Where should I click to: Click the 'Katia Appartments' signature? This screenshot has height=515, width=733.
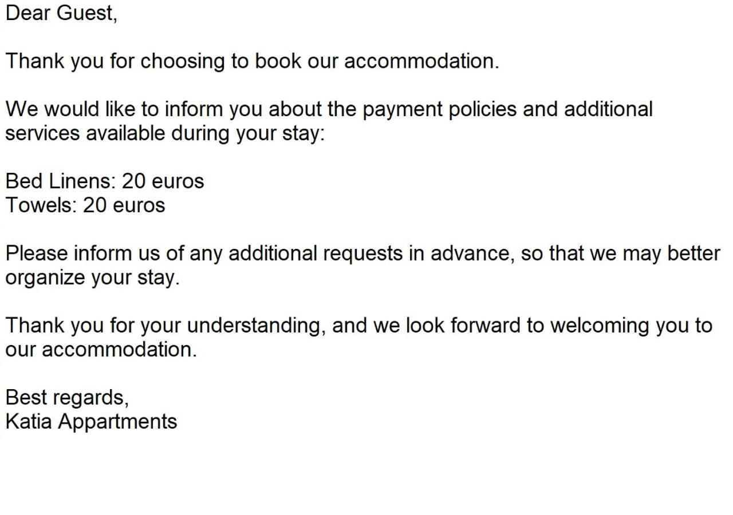tap(92, 422)
